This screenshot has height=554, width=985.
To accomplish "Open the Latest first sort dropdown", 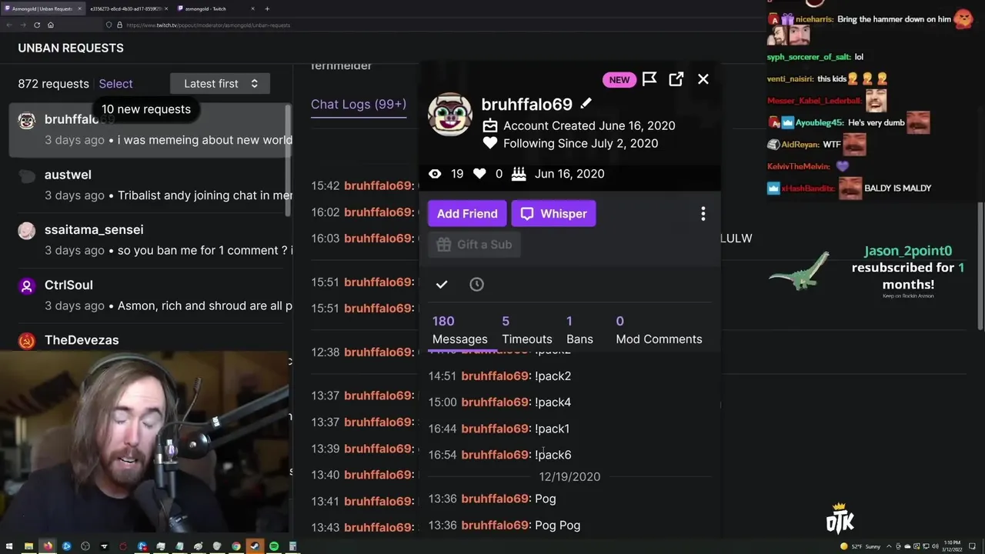I will [x=220, y=84].
